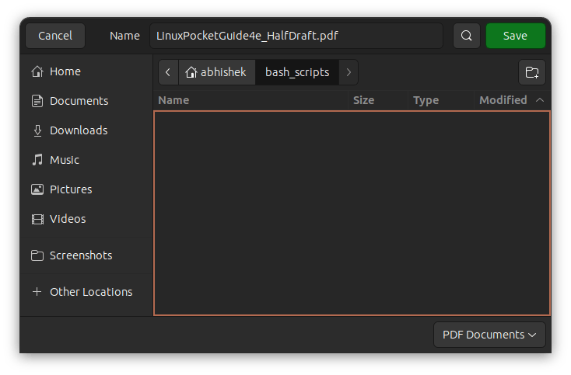Click the path bar right chevron
Viewport: 571px width, 375px height.
tap(349, 72)
